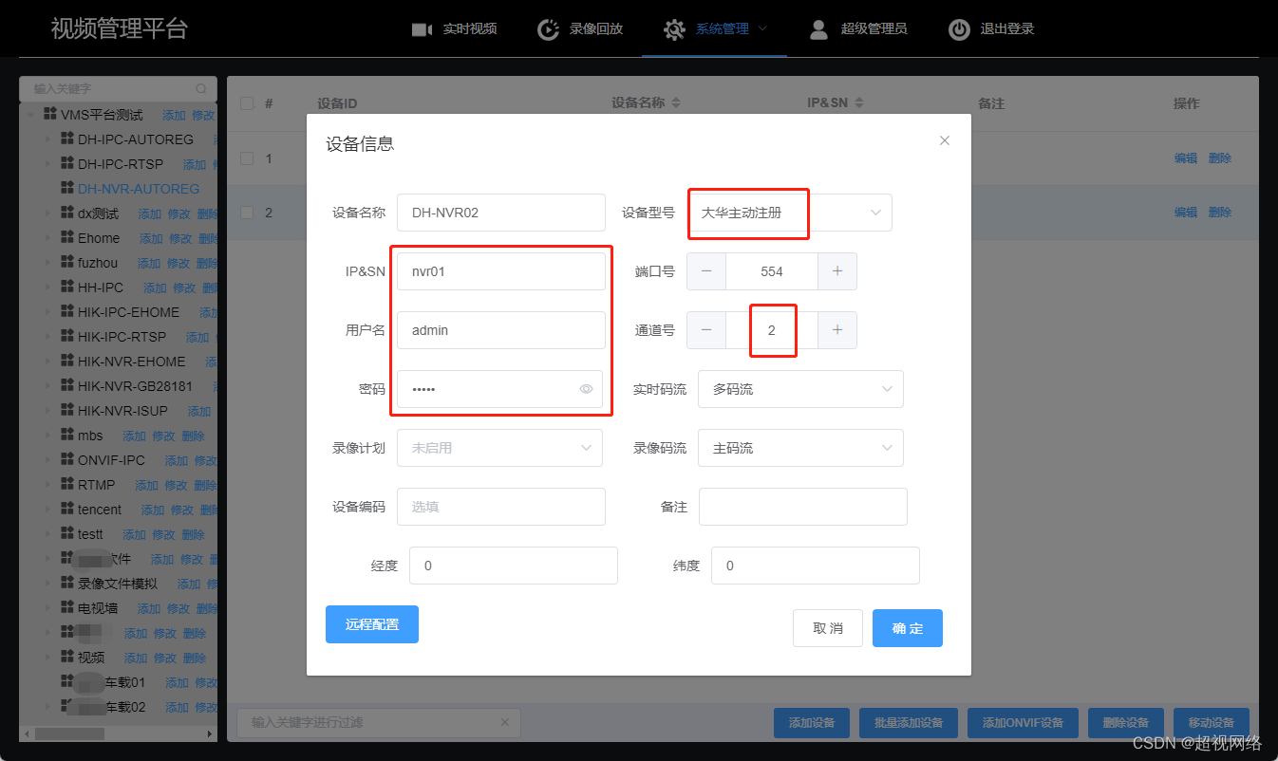
Task: Open the 实时码流 dropdown
Action: click(x=800, y=389)
